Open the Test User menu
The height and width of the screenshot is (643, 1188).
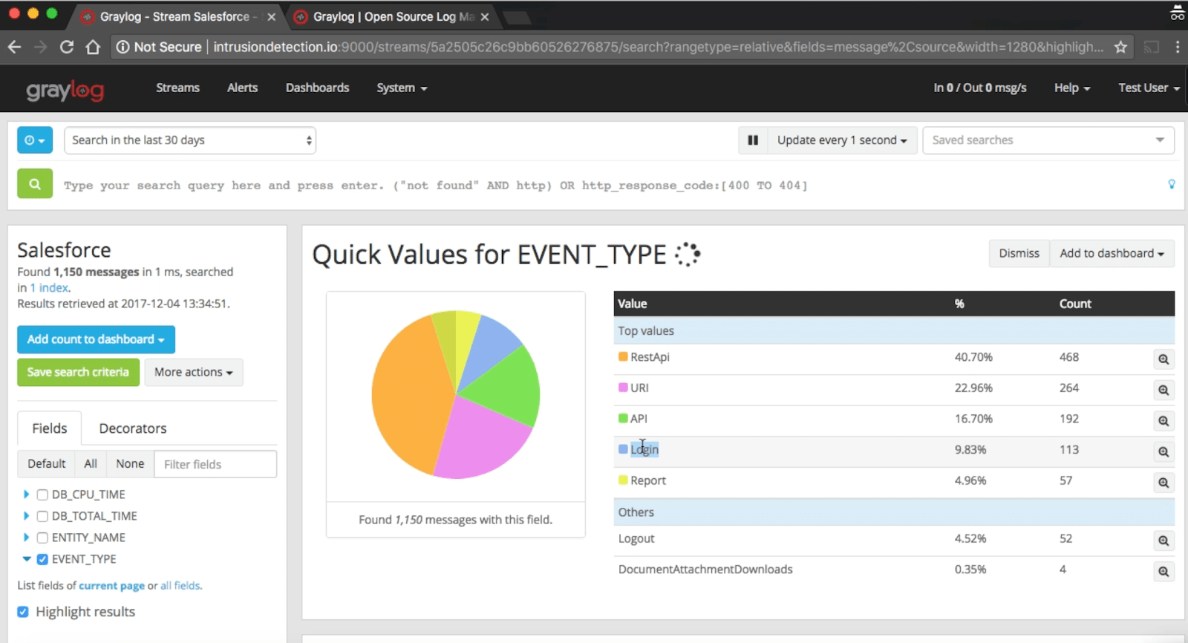tap(1149, 88)
